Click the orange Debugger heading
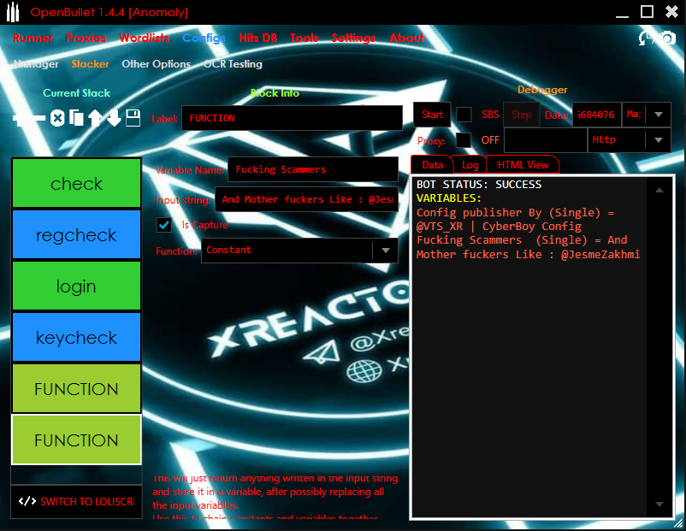Image resolution: width=686 pixels, height=531 pixels. coord(542,90)
